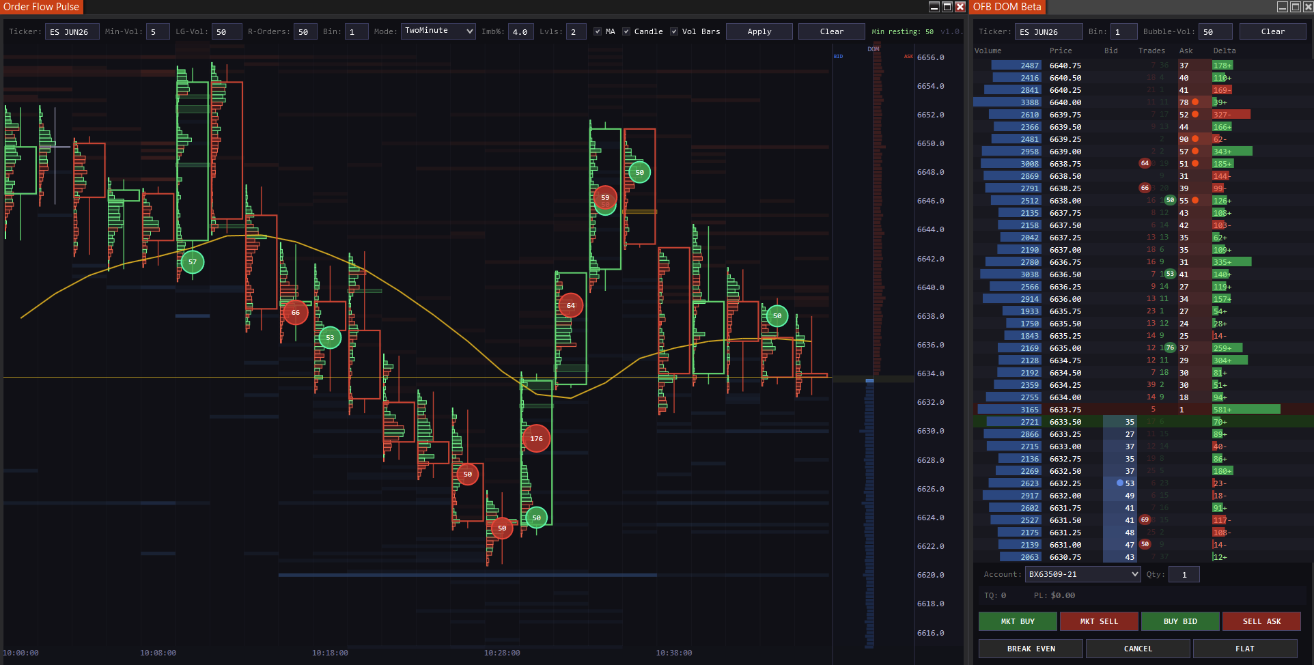Click the blue dot at bid 53
Image resolution: width=1314 pixels, height=665 pixels.
(x=1120, y=483)
